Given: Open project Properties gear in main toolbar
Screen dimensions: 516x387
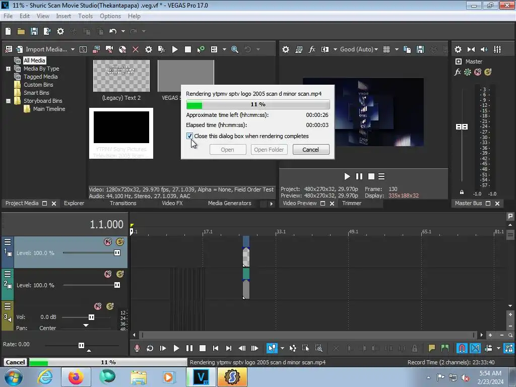Looking at the screenshot, I should [x=60, y=31].
